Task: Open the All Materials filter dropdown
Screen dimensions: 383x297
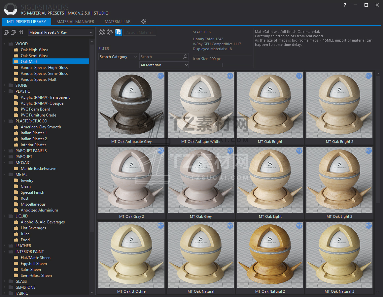Action: pyautogui.click(x=164, y=65)
